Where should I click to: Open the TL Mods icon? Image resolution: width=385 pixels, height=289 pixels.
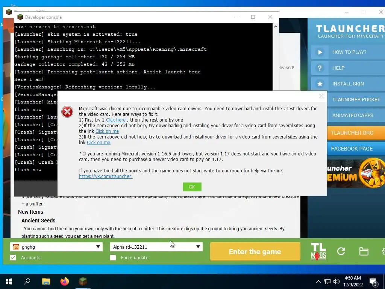pyautogui.click(x=318, y=251)
